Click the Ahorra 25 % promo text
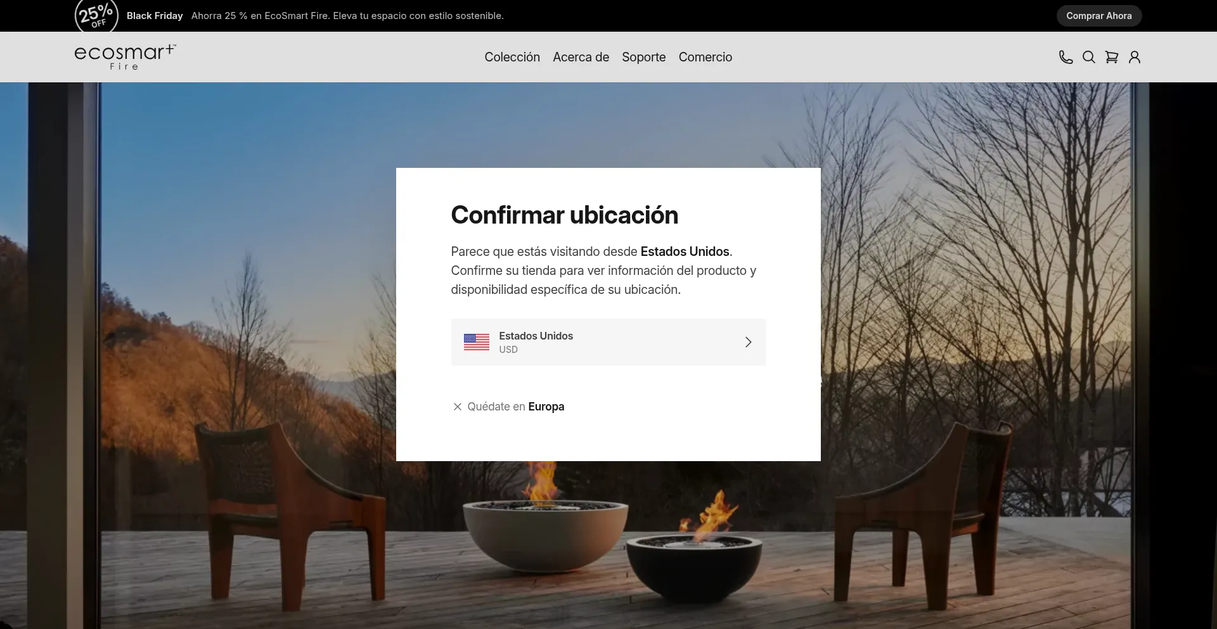 click(x=347, y=16)
